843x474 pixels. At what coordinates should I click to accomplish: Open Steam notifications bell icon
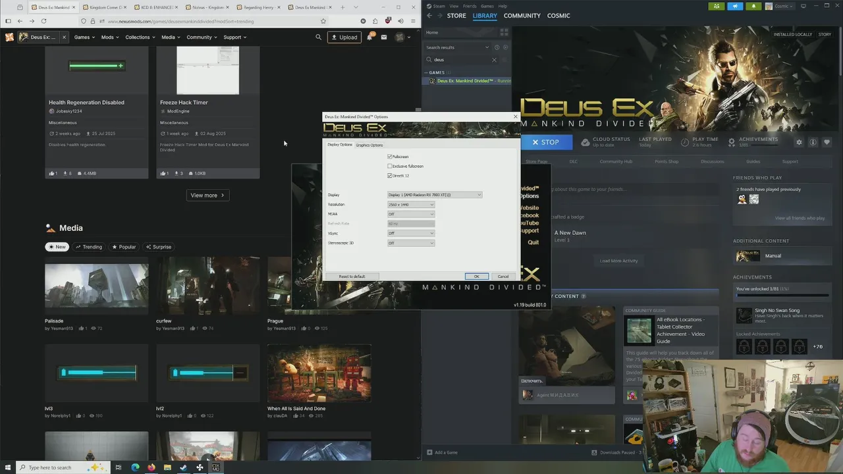pyautogui.click(x=754, y=6)
